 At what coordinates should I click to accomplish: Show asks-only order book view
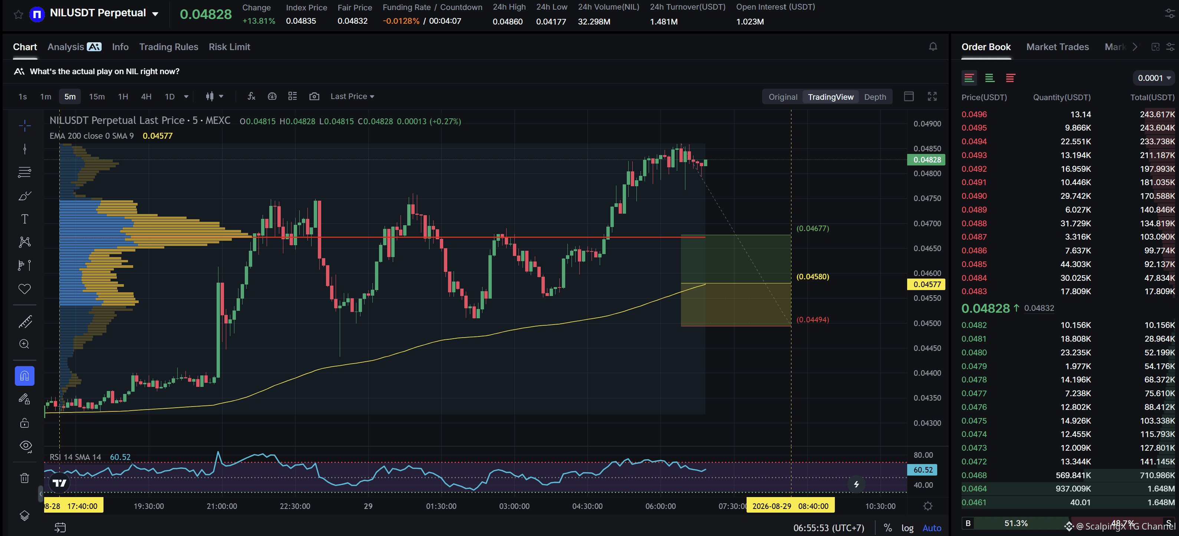(1010, 78)
